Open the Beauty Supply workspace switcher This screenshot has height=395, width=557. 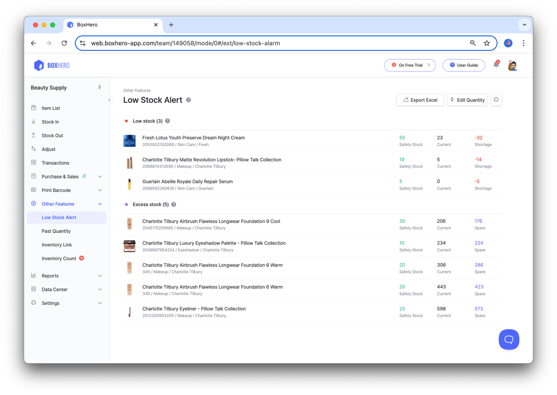pyautogui.click(x=66, y=87)
